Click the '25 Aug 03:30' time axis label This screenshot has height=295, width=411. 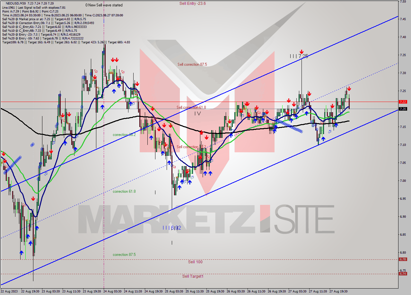[174, 291]
